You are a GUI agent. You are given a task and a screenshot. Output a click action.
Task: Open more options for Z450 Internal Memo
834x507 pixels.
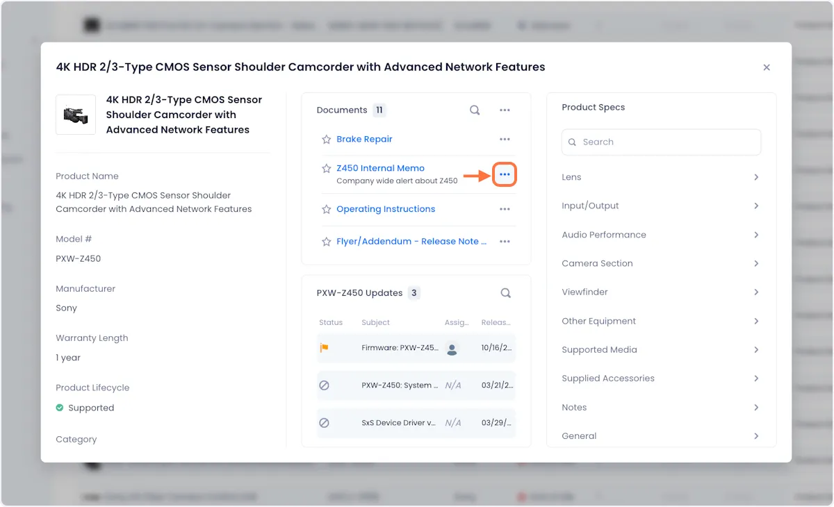(x=505, y=174)
